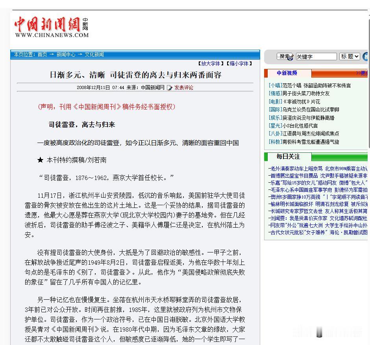Open the 榆林明长城面临毁坏 link
The width and height of the screenshot is (370, 345).
(291, 204)
